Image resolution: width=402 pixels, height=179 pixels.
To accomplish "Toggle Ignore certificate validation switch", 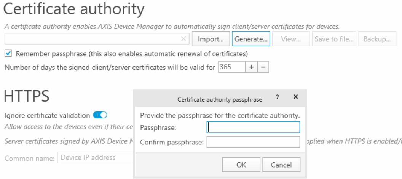I will 100,115.
